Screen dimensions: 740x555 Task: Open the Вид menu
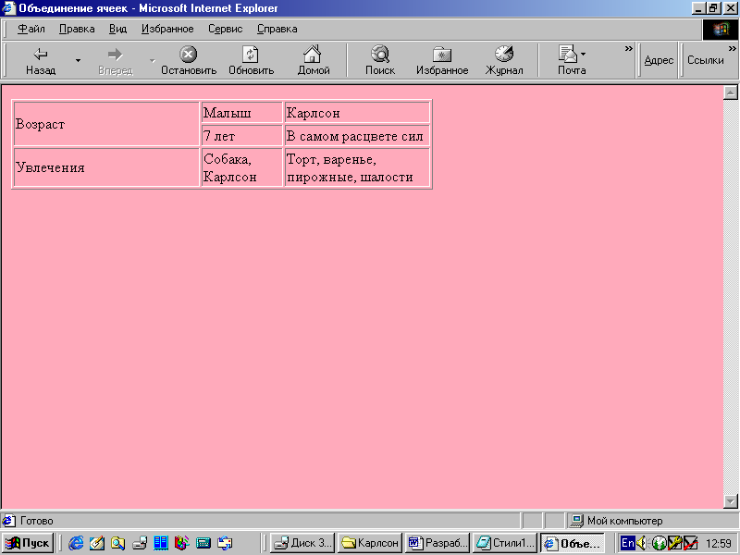[x=118, y=30]
